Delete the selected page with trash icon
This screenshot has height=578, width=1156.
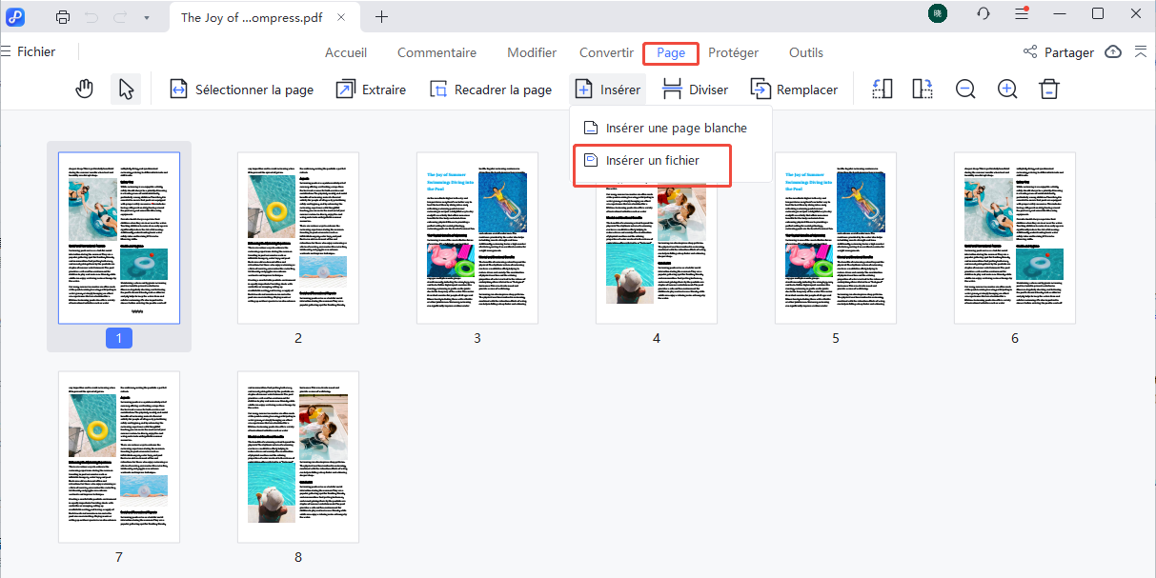click(x=1049, y=90)
